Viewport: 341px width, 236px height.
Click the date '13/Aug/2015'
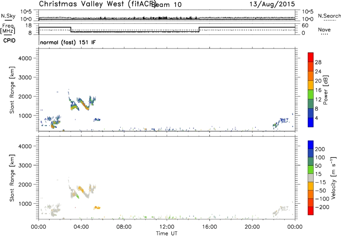tap(272, 4)
